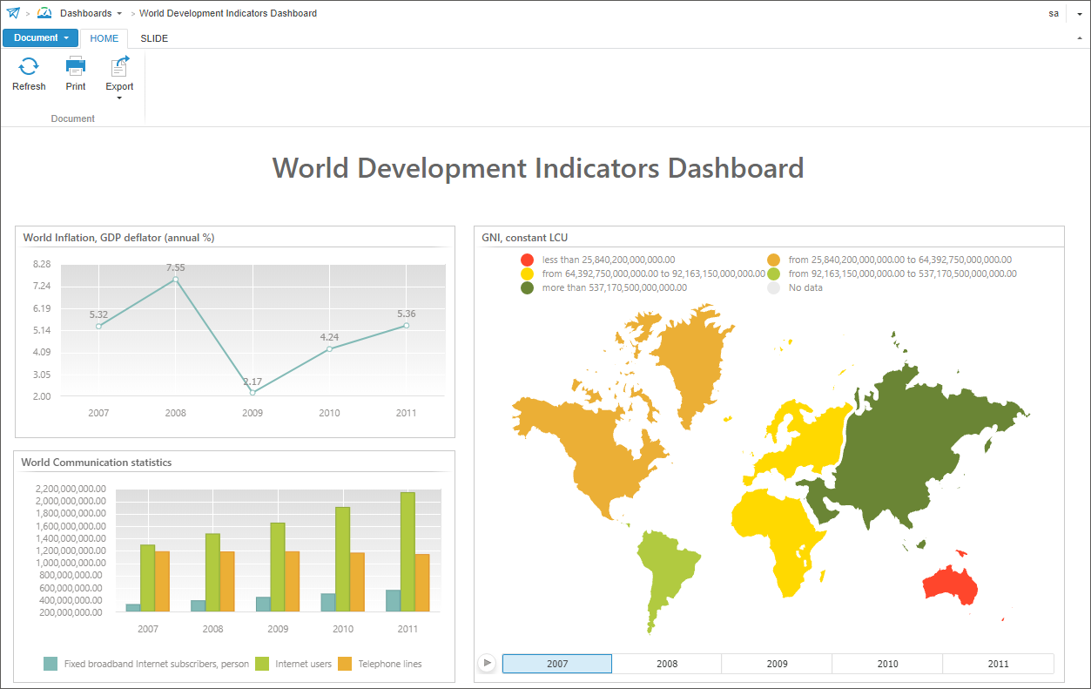The height and width of the screenshot is (689, 1091).
Task: Click the Print icon
Action: (x=76, y=67)
